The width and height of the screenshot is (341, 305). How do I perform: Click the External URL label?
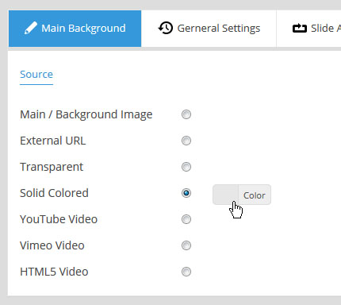pos(53,141)
